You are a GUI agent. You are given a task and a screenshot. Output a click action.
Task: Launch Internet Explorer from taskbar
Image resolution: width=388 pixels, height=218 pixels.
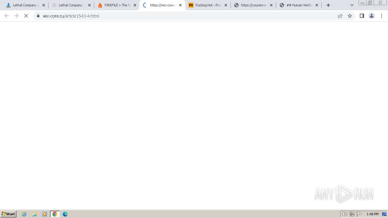click(x=24, y=214)
